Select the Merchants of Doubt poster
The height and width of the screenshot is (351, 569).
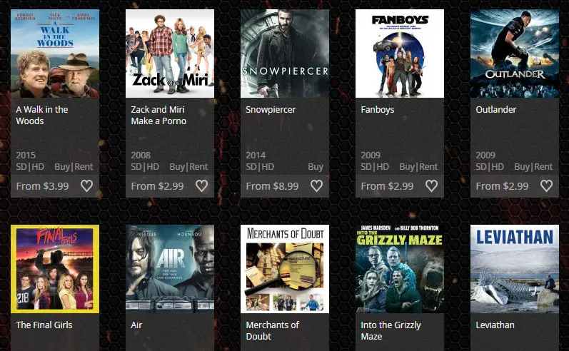tap(285, 269)
